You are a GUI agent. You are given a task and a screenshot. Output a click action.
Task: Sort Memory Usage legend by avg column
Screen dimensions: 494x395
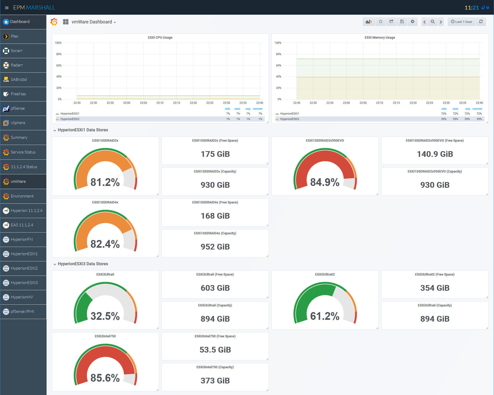pos(467,109)
